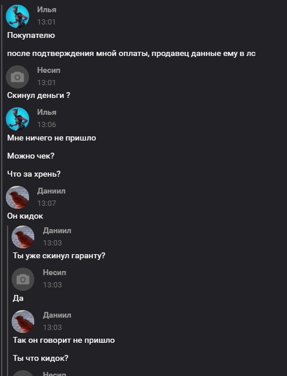Select the message 'Можно чек?'
The height and width of the screenshot is (376, 287).
[31, 156]
